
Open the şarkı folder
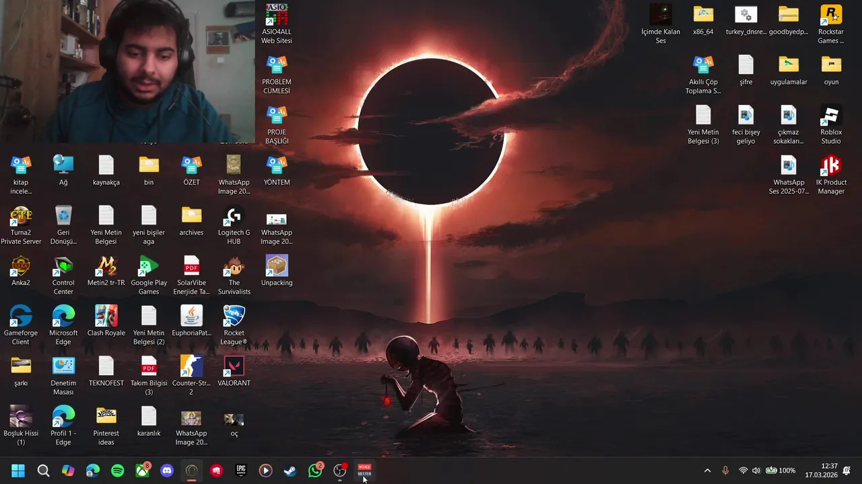21,371
